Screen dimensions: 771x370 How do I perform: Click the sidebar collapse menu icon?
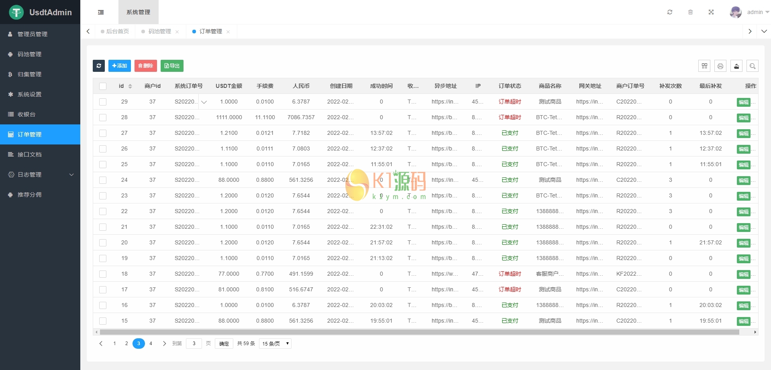pyautogui.click(x=101, y=12)
